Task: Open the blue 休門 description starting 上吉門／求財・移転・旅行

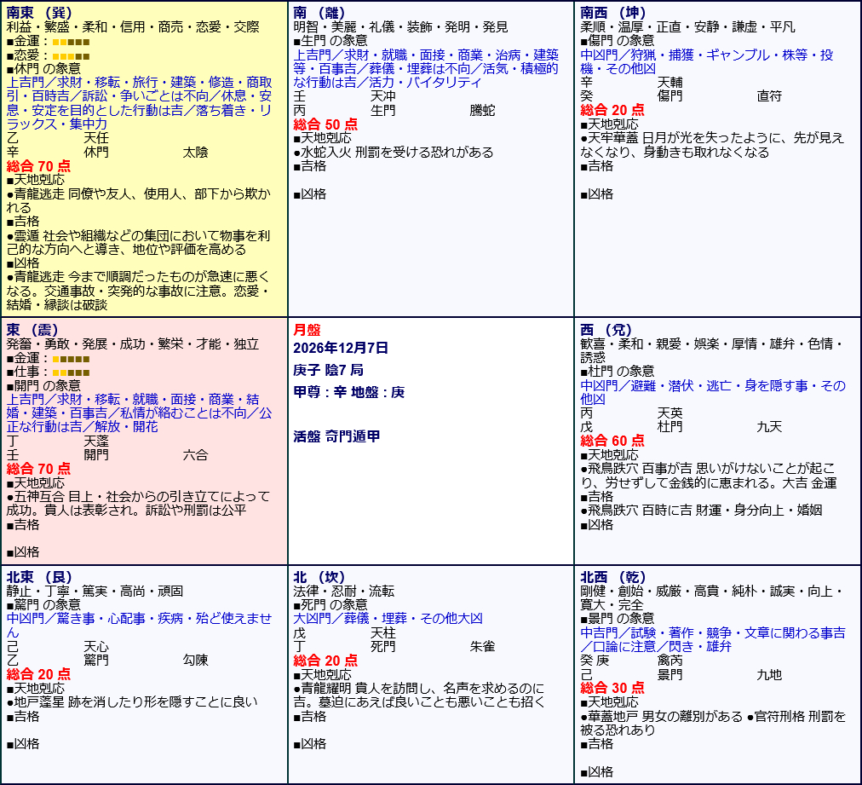Action: click(x=140, y=103)
